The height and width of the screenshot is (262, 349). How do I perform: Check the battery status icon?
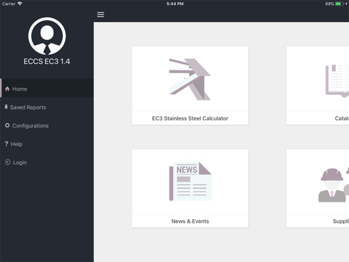340,4
